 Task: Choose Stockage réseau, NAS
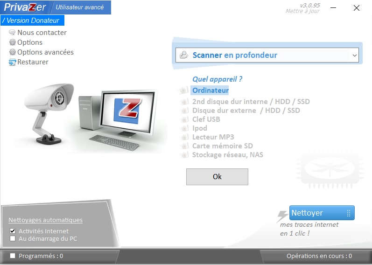[227, 155]
